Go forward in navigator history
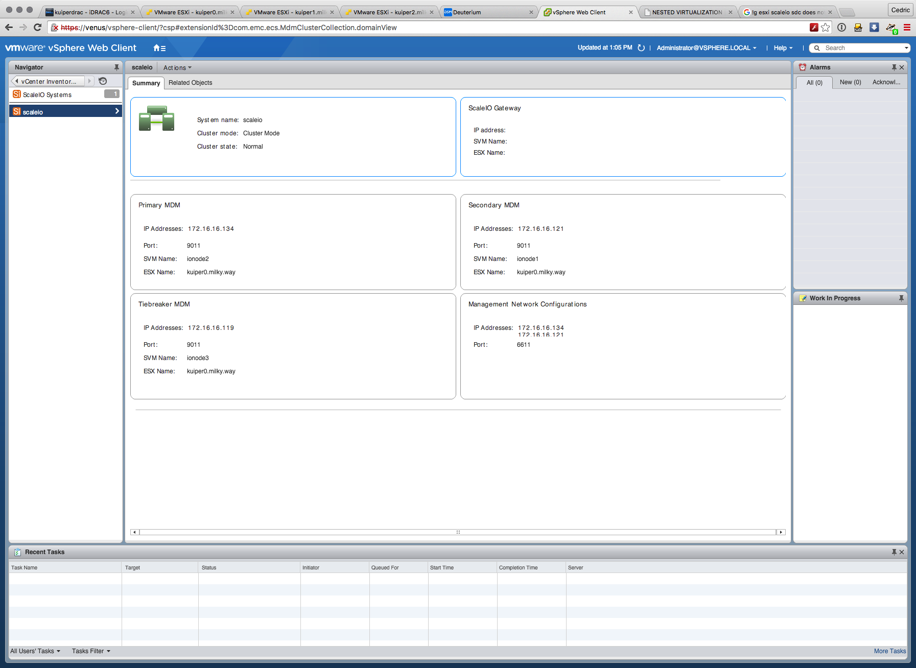916x668 pixels. click(x=89, y=81)
